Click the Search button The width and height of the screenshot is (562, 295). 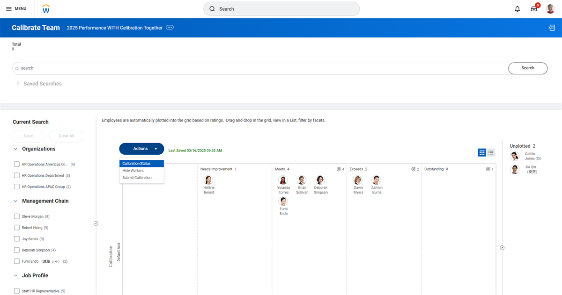(528, 68)
